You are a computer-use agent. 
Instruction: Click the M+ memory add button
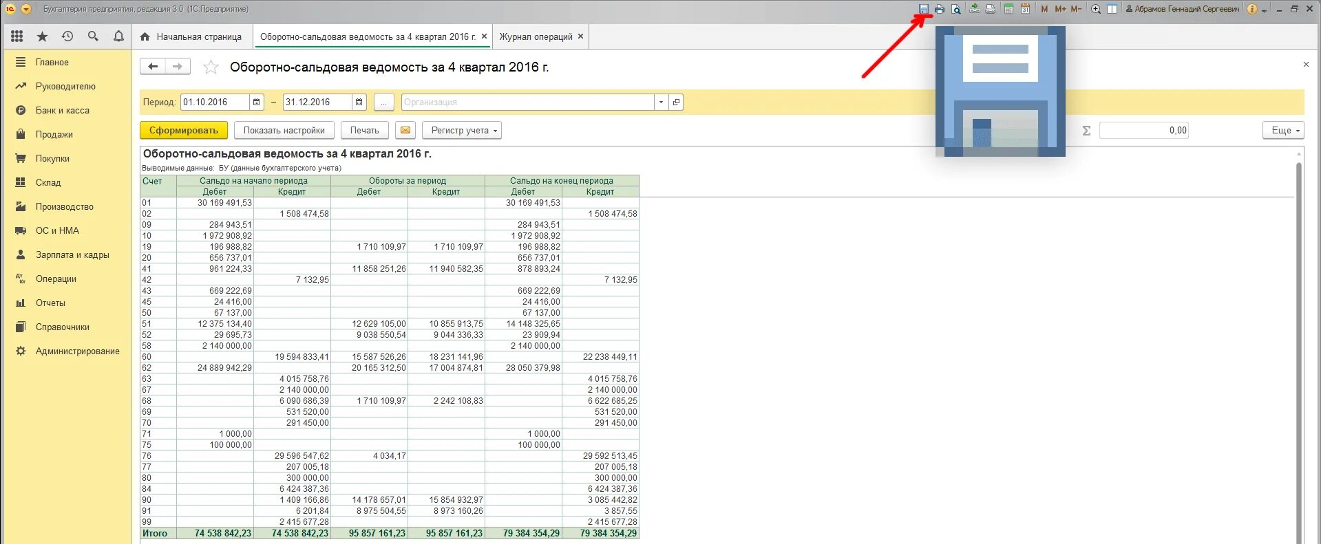point(1060,9)
